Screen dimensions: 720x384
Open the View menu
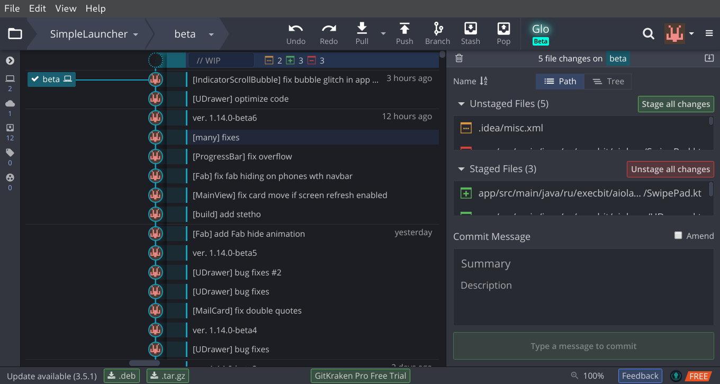click(x=66, y=8)
